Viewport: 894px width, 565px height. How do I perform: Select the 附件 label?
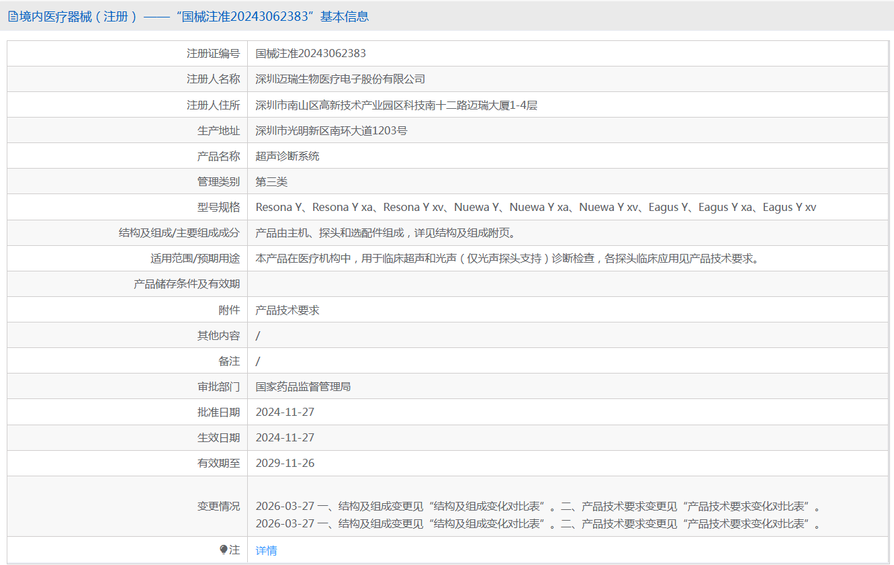point(229,310)
